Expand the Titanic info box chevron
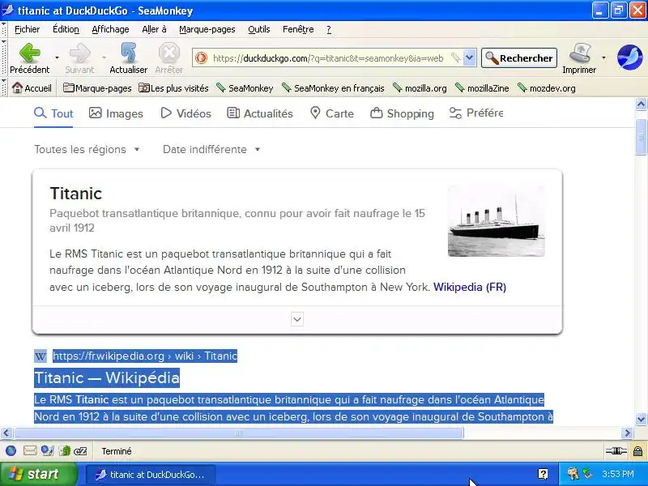The image size is (648, 486). [297, 319]
